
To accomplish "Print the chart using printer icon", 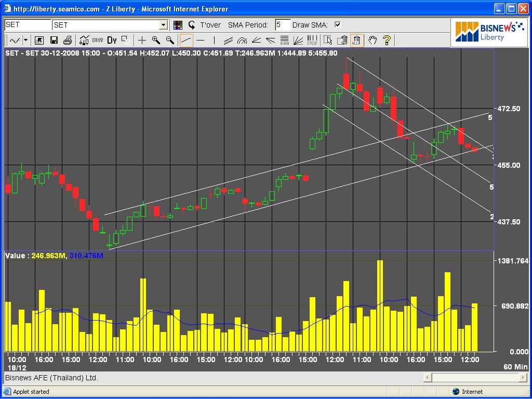I will [68, 41].
